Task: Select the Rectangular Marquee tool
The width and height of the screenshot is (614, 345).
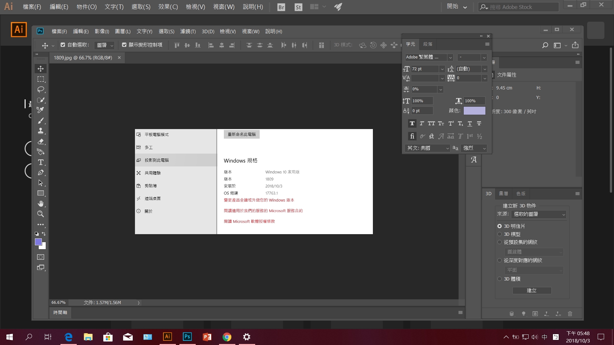Action: 41,79
